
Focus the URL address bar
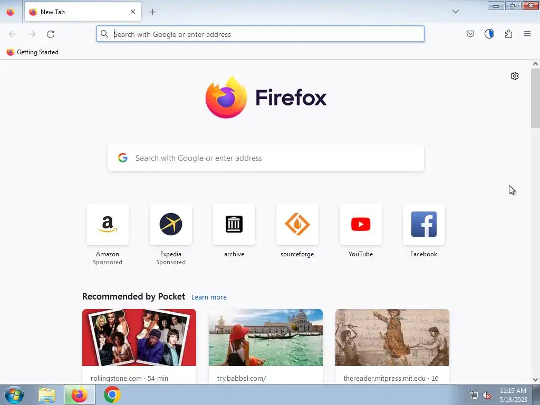tap(261, 34)
